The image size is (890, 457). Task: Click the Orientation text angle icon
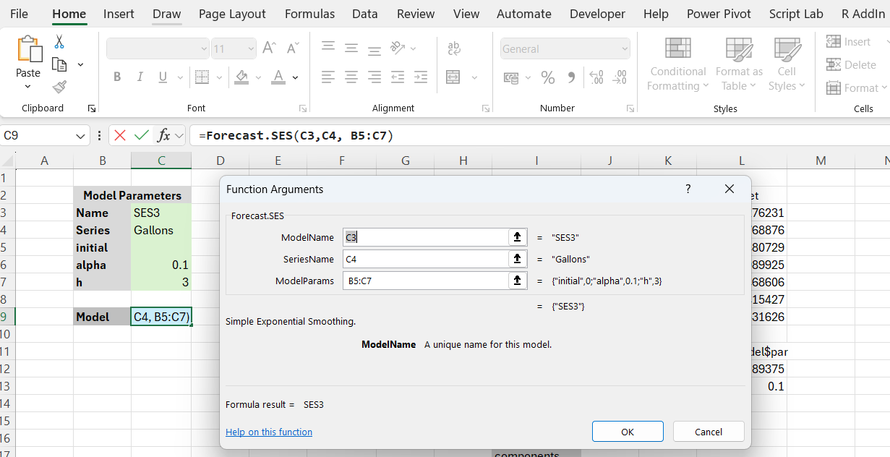[398, 48]
